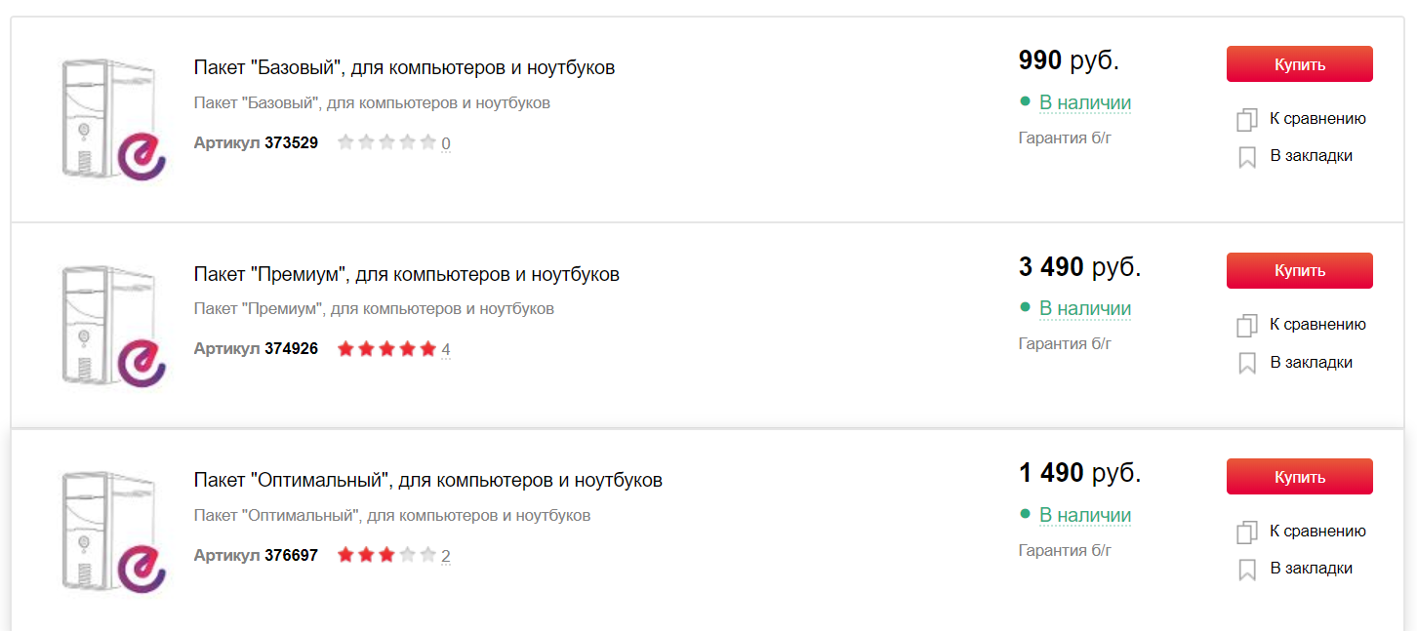Viewport: 1417px width, 631px height.
Task: View the 2 reviews of Оптимальный package
Action: [x=446, y=556]
